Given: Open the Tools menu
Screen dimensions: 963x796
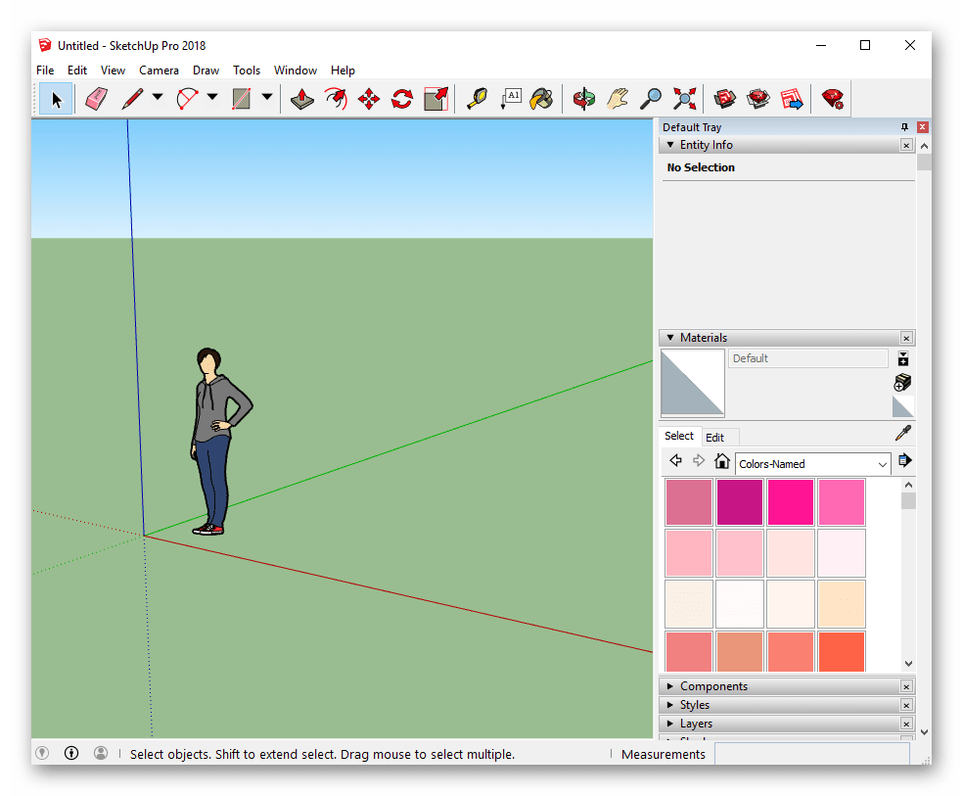Looking at the screenshot, I should pyautogui.click(x=247, y=70).
